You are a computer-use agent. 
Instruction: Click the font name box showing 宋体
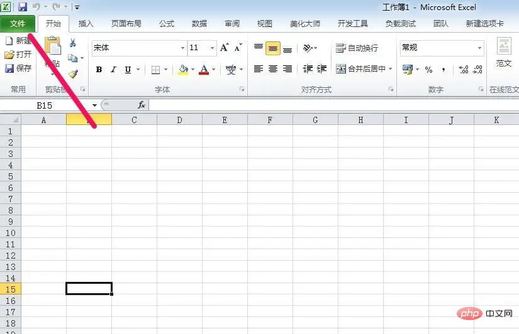point(136,48)
